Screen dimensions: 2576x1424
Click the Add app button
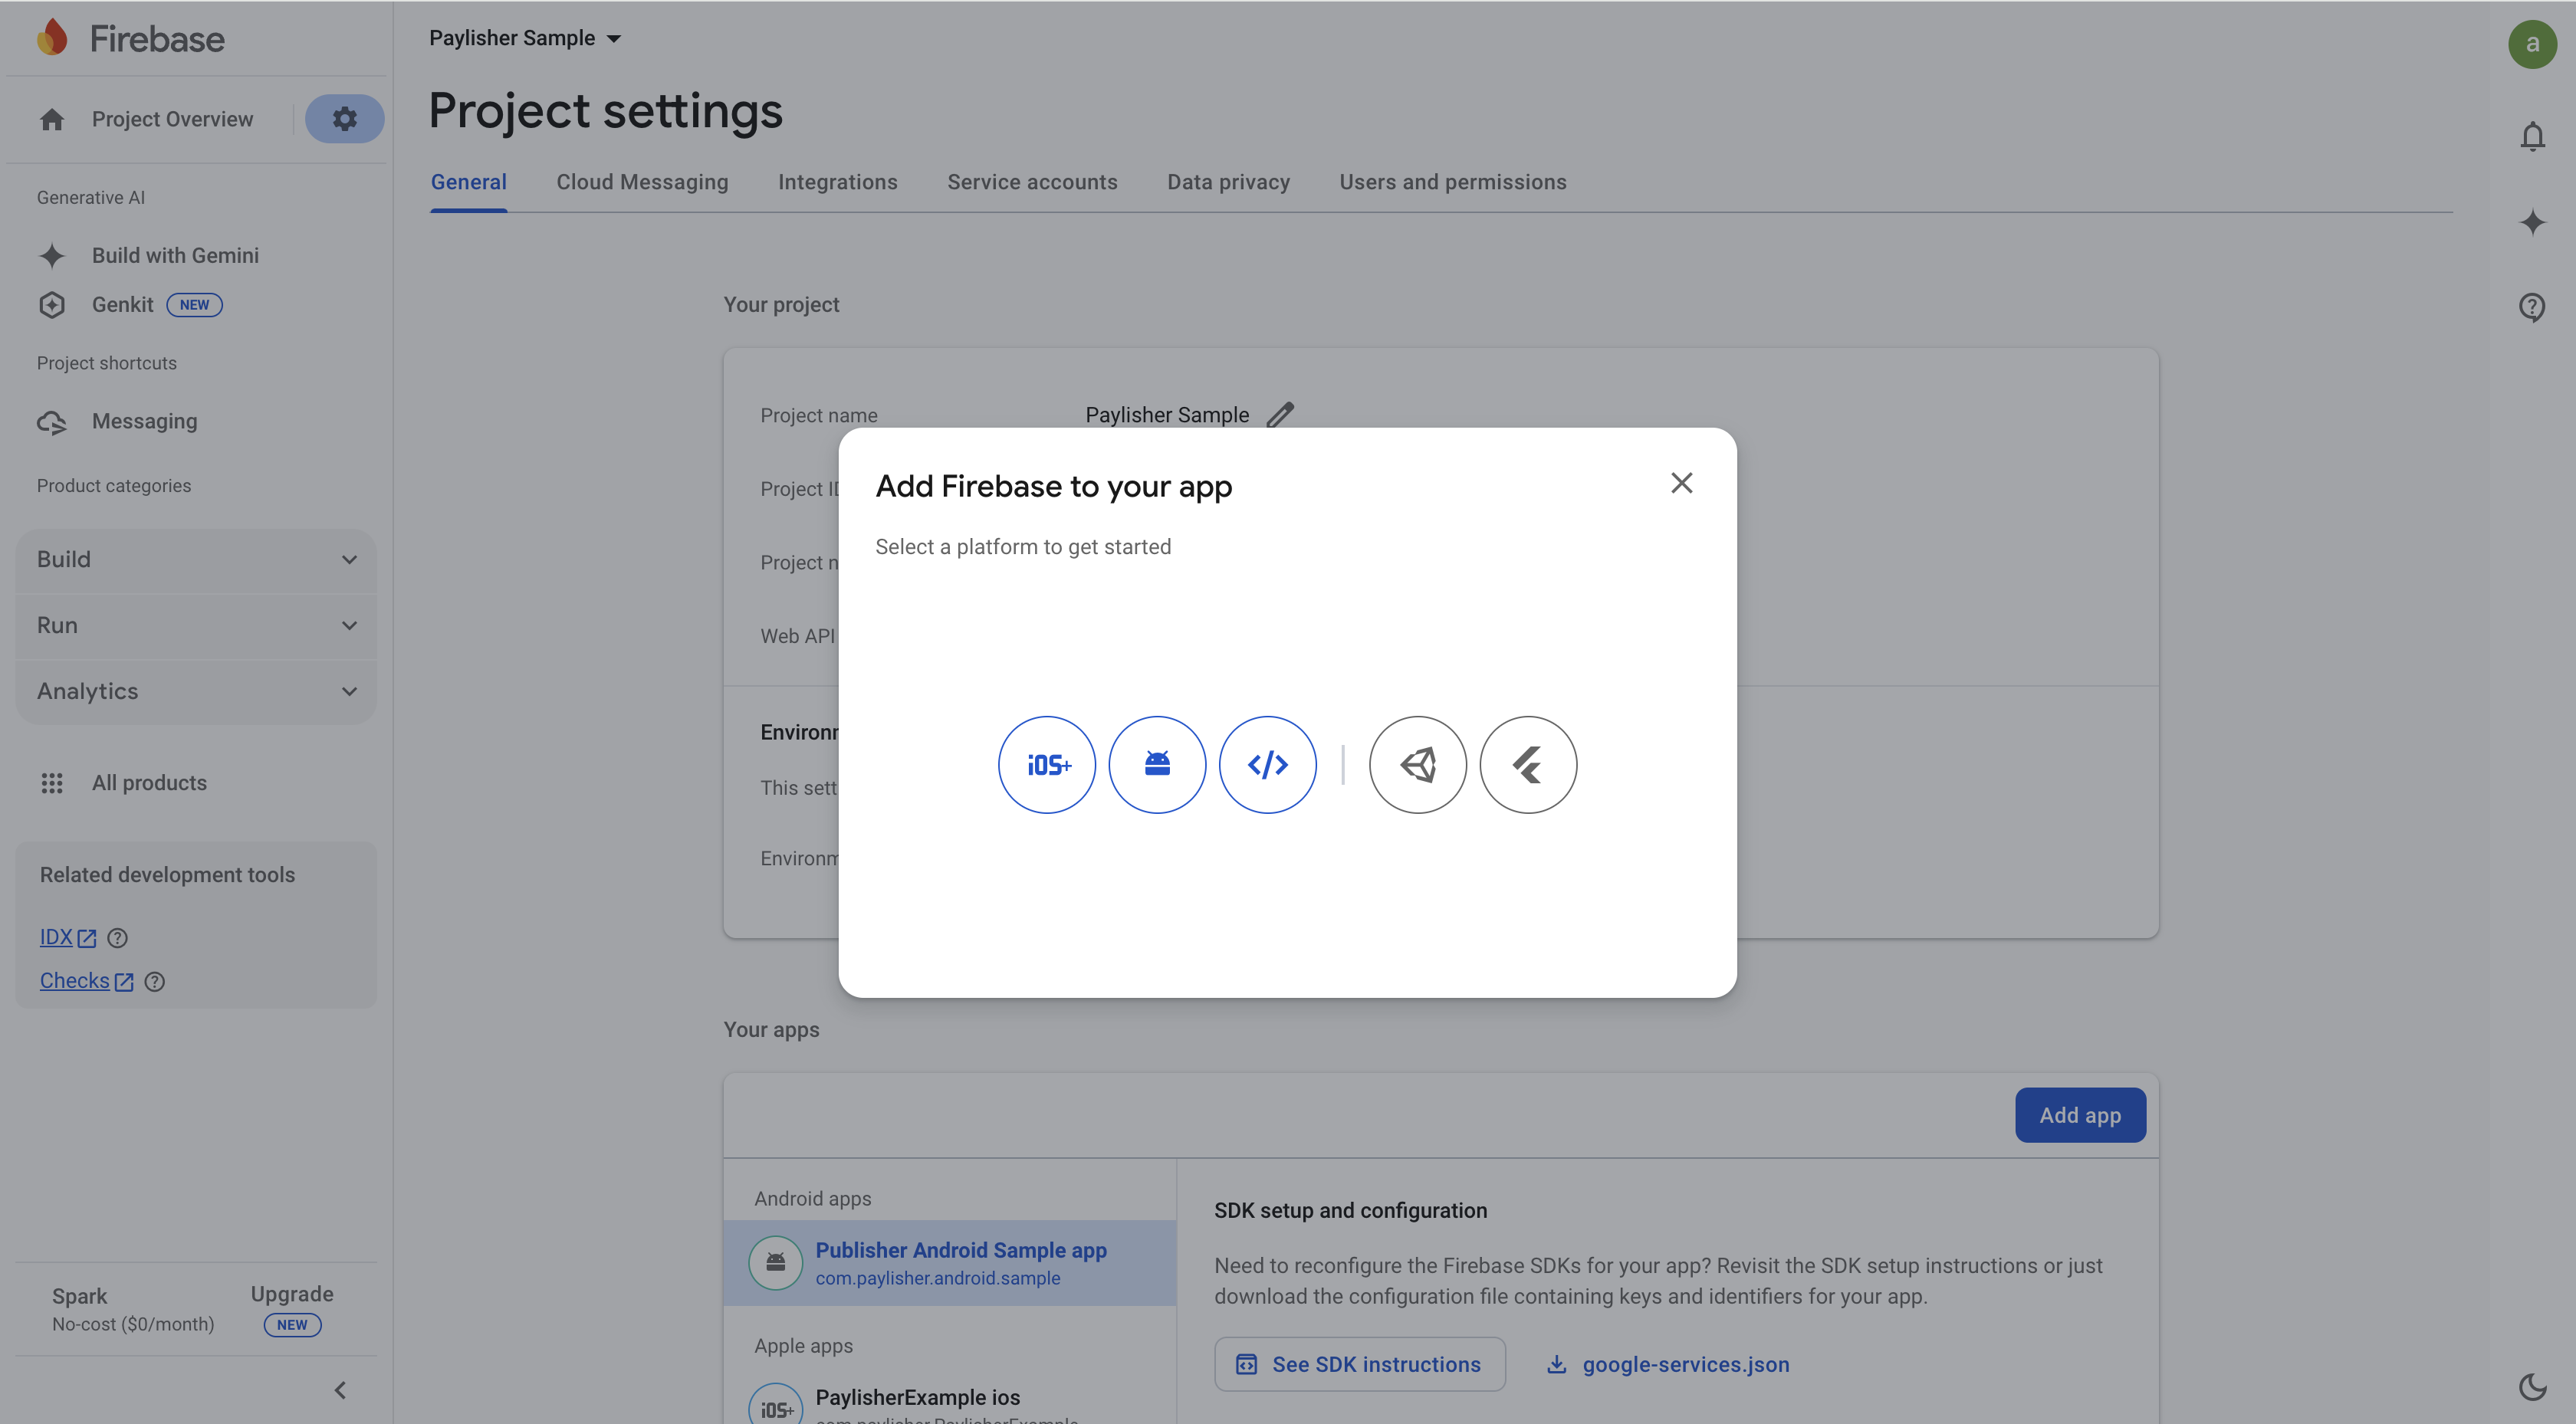point(2080,1115)
